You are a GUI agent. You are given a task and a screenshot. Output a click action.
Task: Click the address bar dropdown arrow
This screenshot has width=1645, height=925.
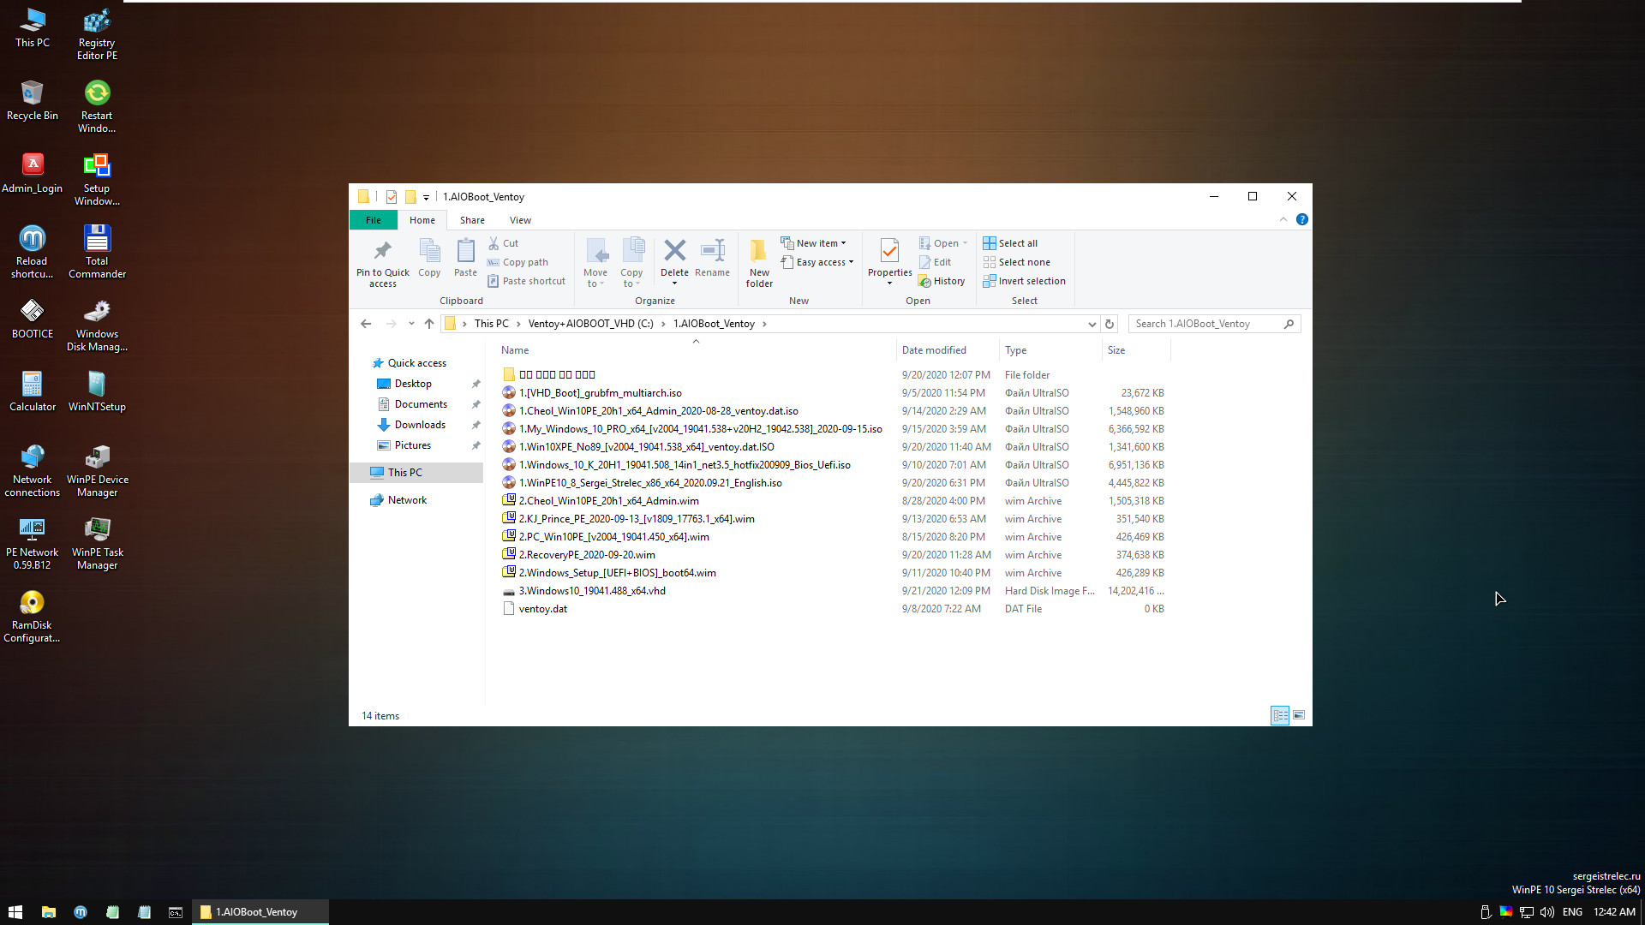(x=1091, y=324)
